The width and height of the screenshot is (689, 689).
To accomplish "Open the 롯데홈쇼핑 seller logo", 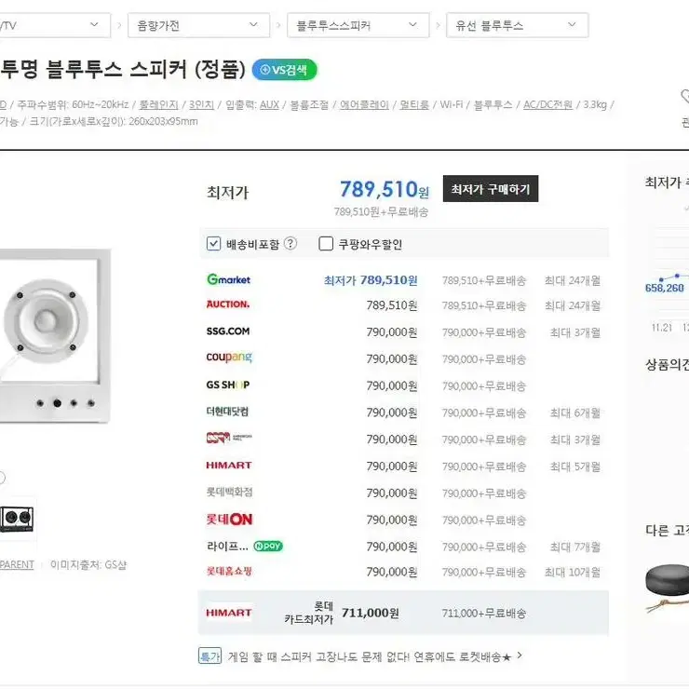I will click(x=229, y=572).
